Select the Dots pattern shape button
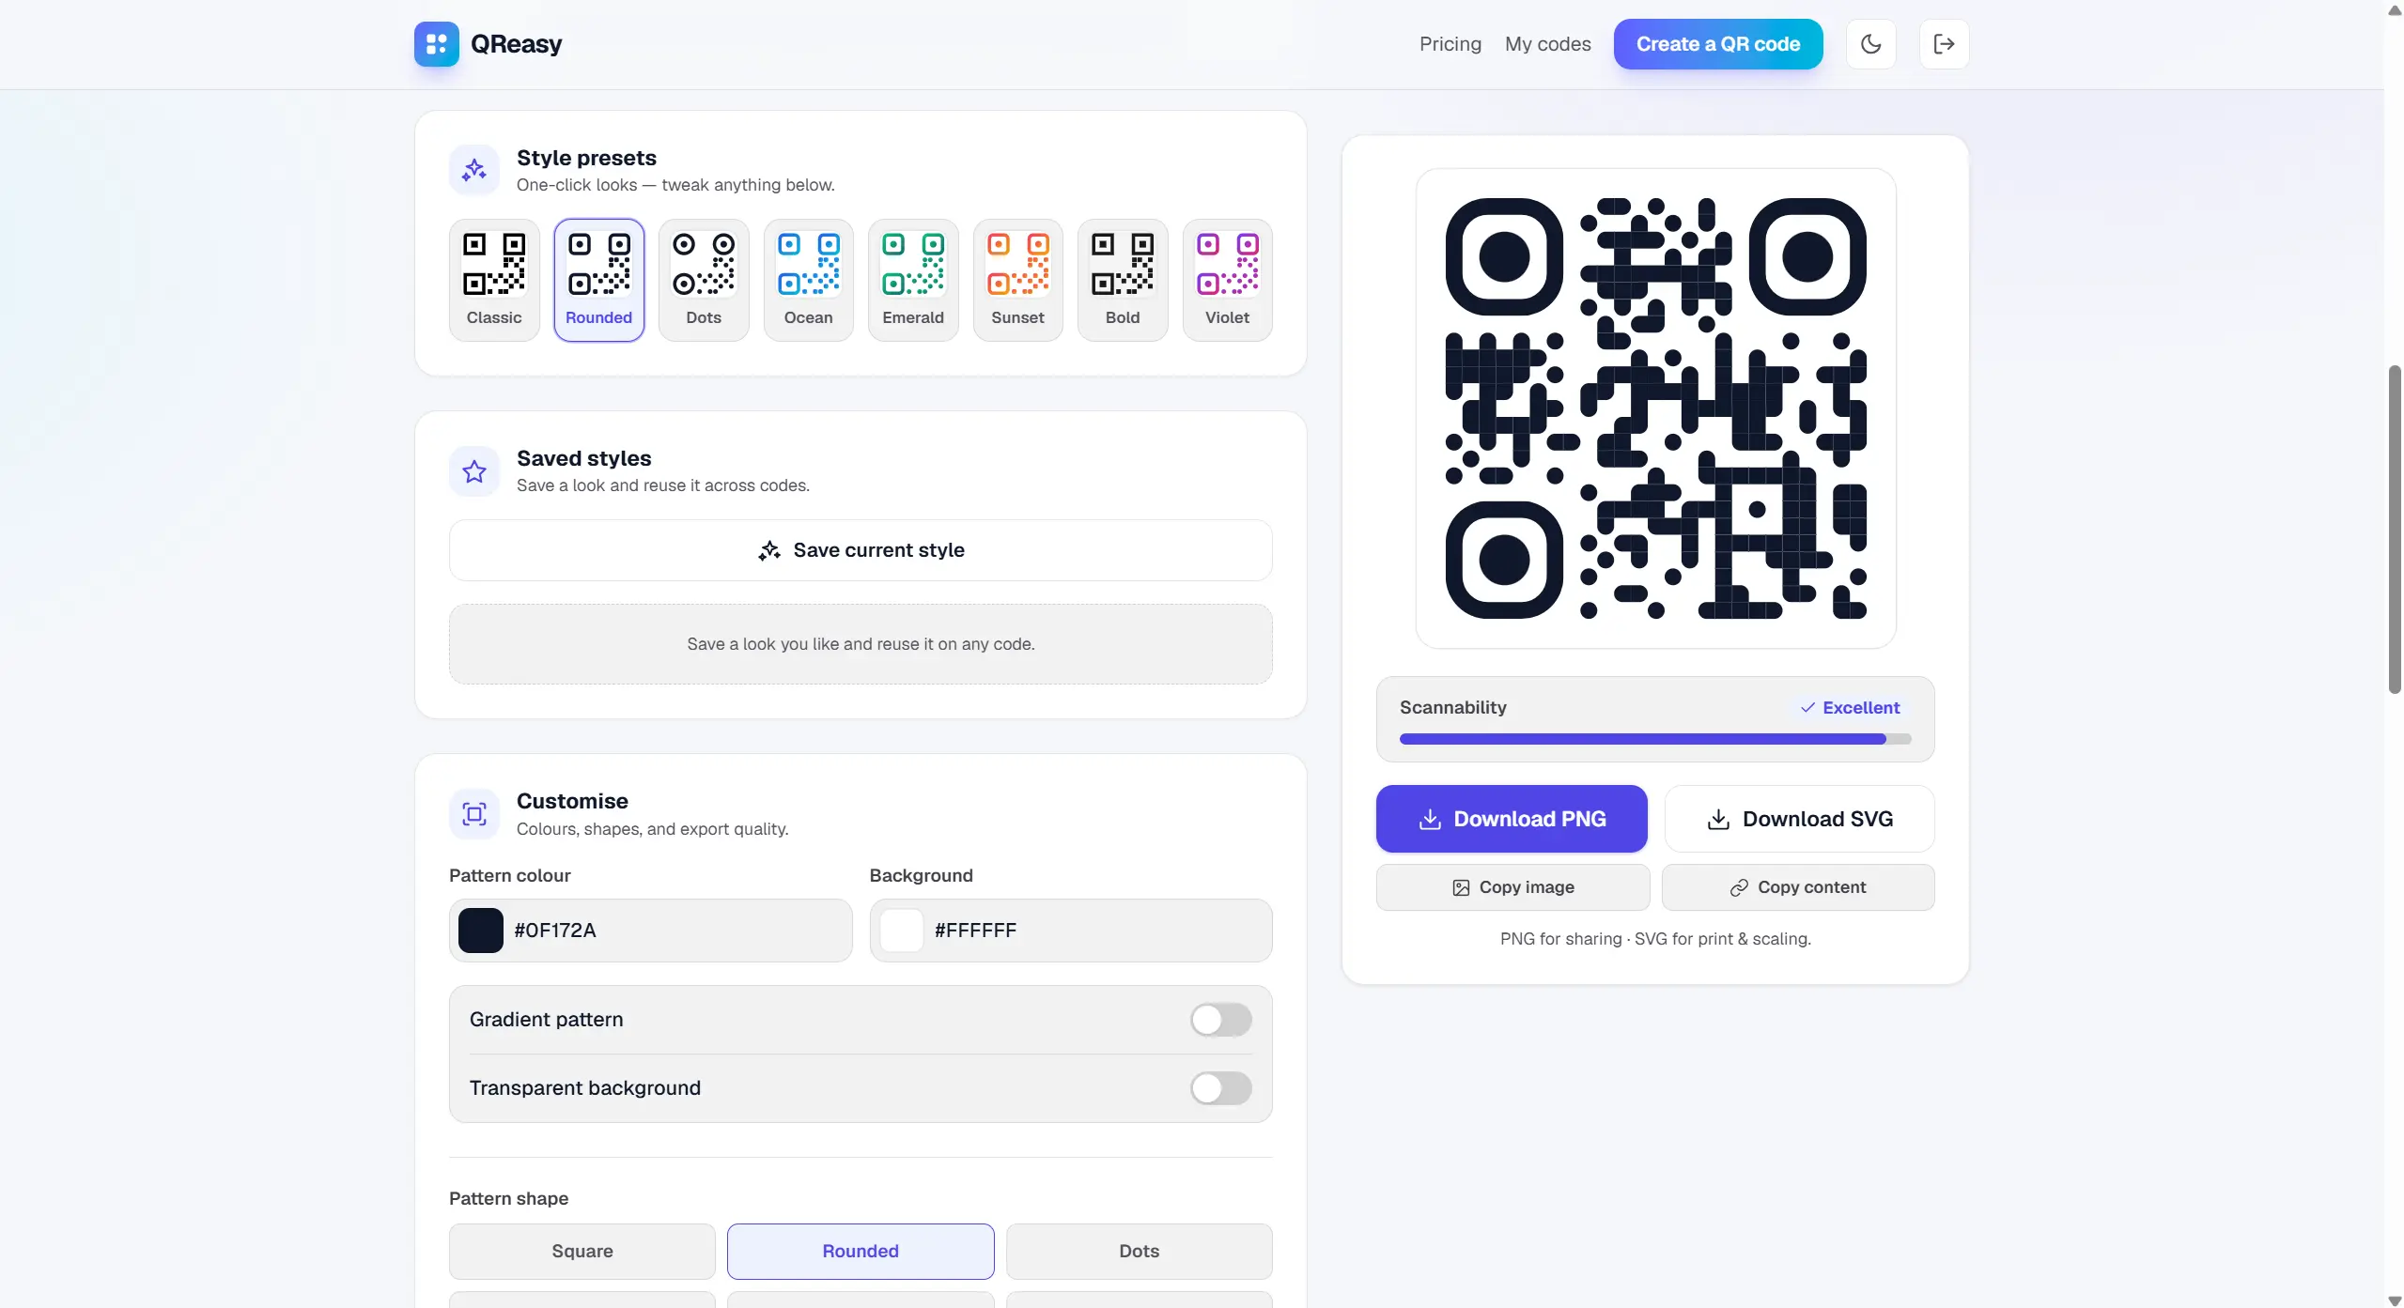Screen dimensions: 2404x1308 tap(1140, 1252)
